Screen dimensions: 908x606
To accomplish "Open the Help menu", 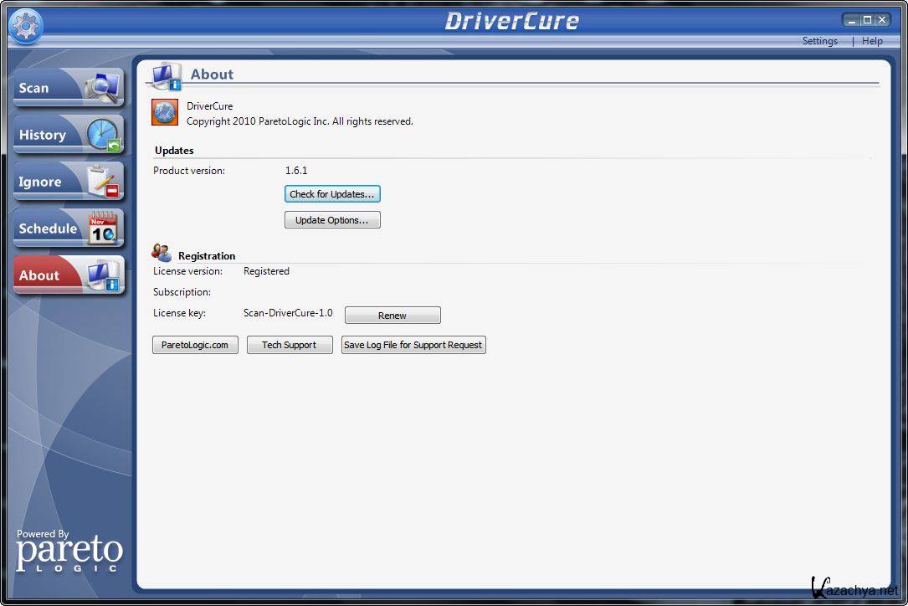I will [872, 41].
